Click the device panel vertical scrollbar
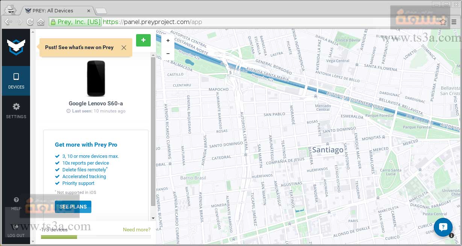Image resolution: width=462 pixels, height=246 pixels. pos(153,131)
